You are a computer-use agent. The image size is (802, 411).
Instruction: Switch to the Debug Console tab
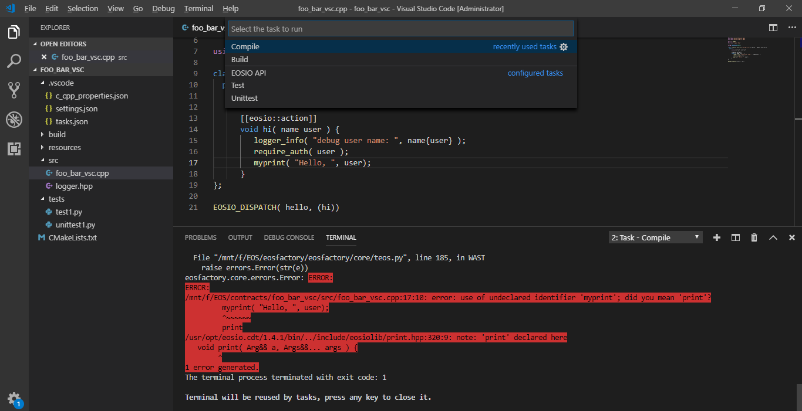(x=289, y=237)
